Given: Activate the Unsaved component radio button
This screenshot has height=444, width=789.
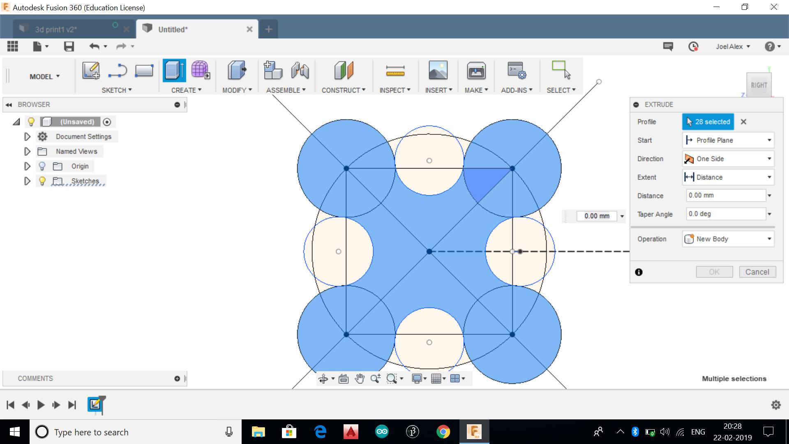Looking at the screenshot, I should click(x=107, y=122).
